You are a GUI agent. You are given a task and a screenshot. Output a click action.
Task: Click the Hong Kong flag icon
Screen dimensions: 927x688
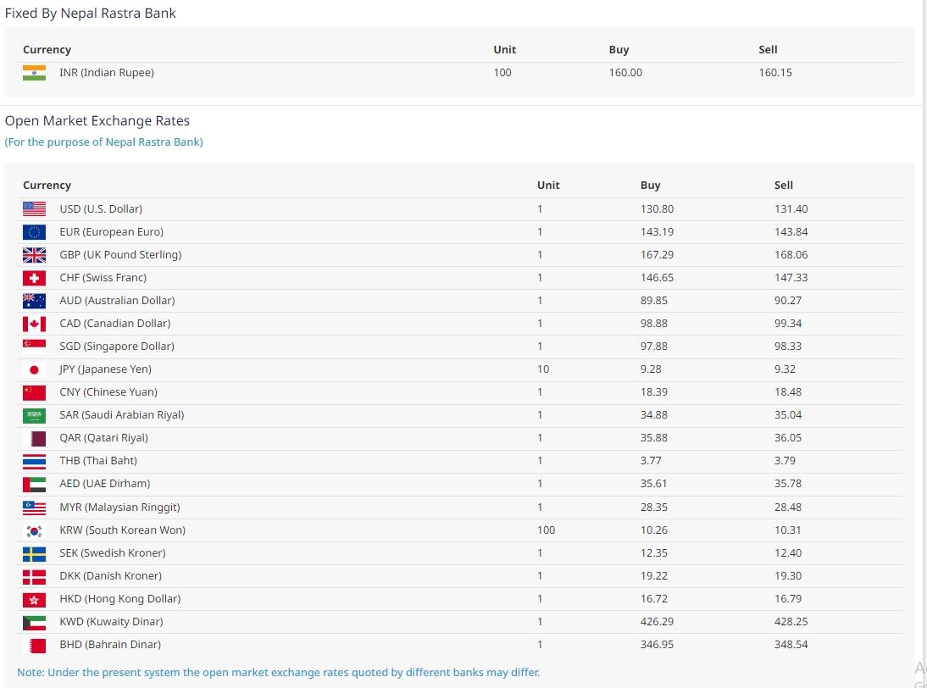click(x=34, y=599)
